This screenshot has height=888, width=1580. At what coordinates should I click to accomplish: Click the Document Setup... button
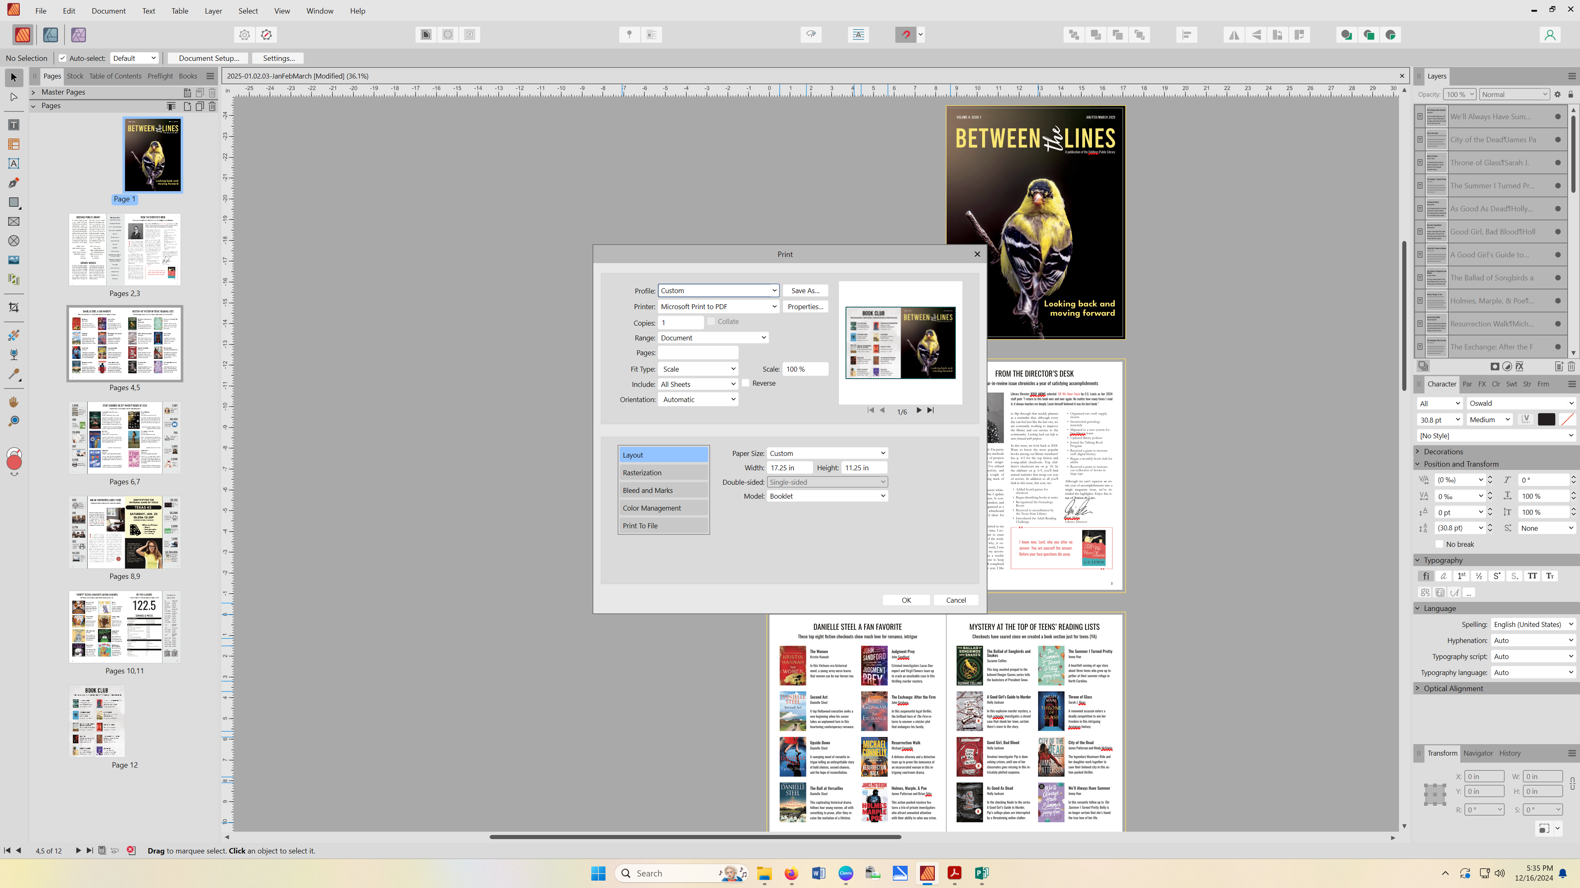209,58
